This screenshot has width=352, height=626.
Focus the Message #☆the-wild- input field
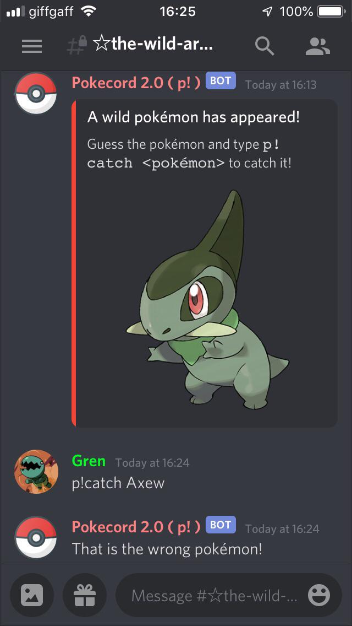(x=215, y=596)
